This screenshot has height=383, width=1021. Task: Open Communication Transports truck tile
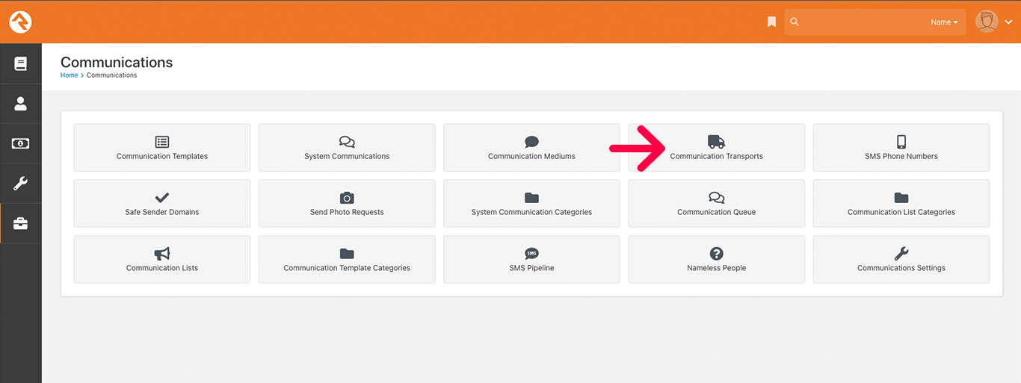[716, 148]
